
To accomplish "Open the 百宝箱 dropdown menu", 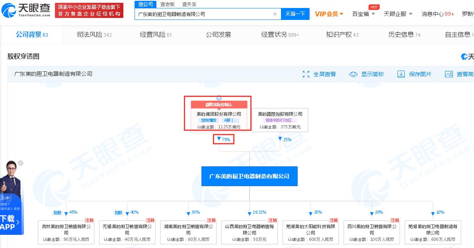I will tap(364, 14).
